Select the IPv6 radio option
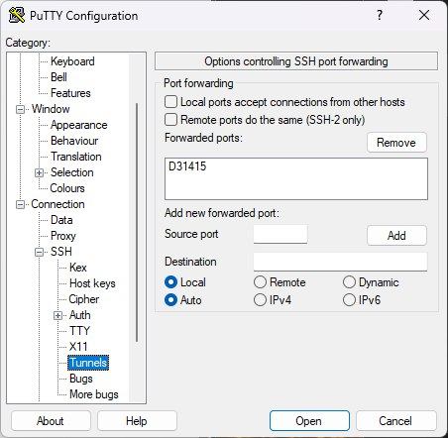Viewport: 448px width, 438px height. 349,300
